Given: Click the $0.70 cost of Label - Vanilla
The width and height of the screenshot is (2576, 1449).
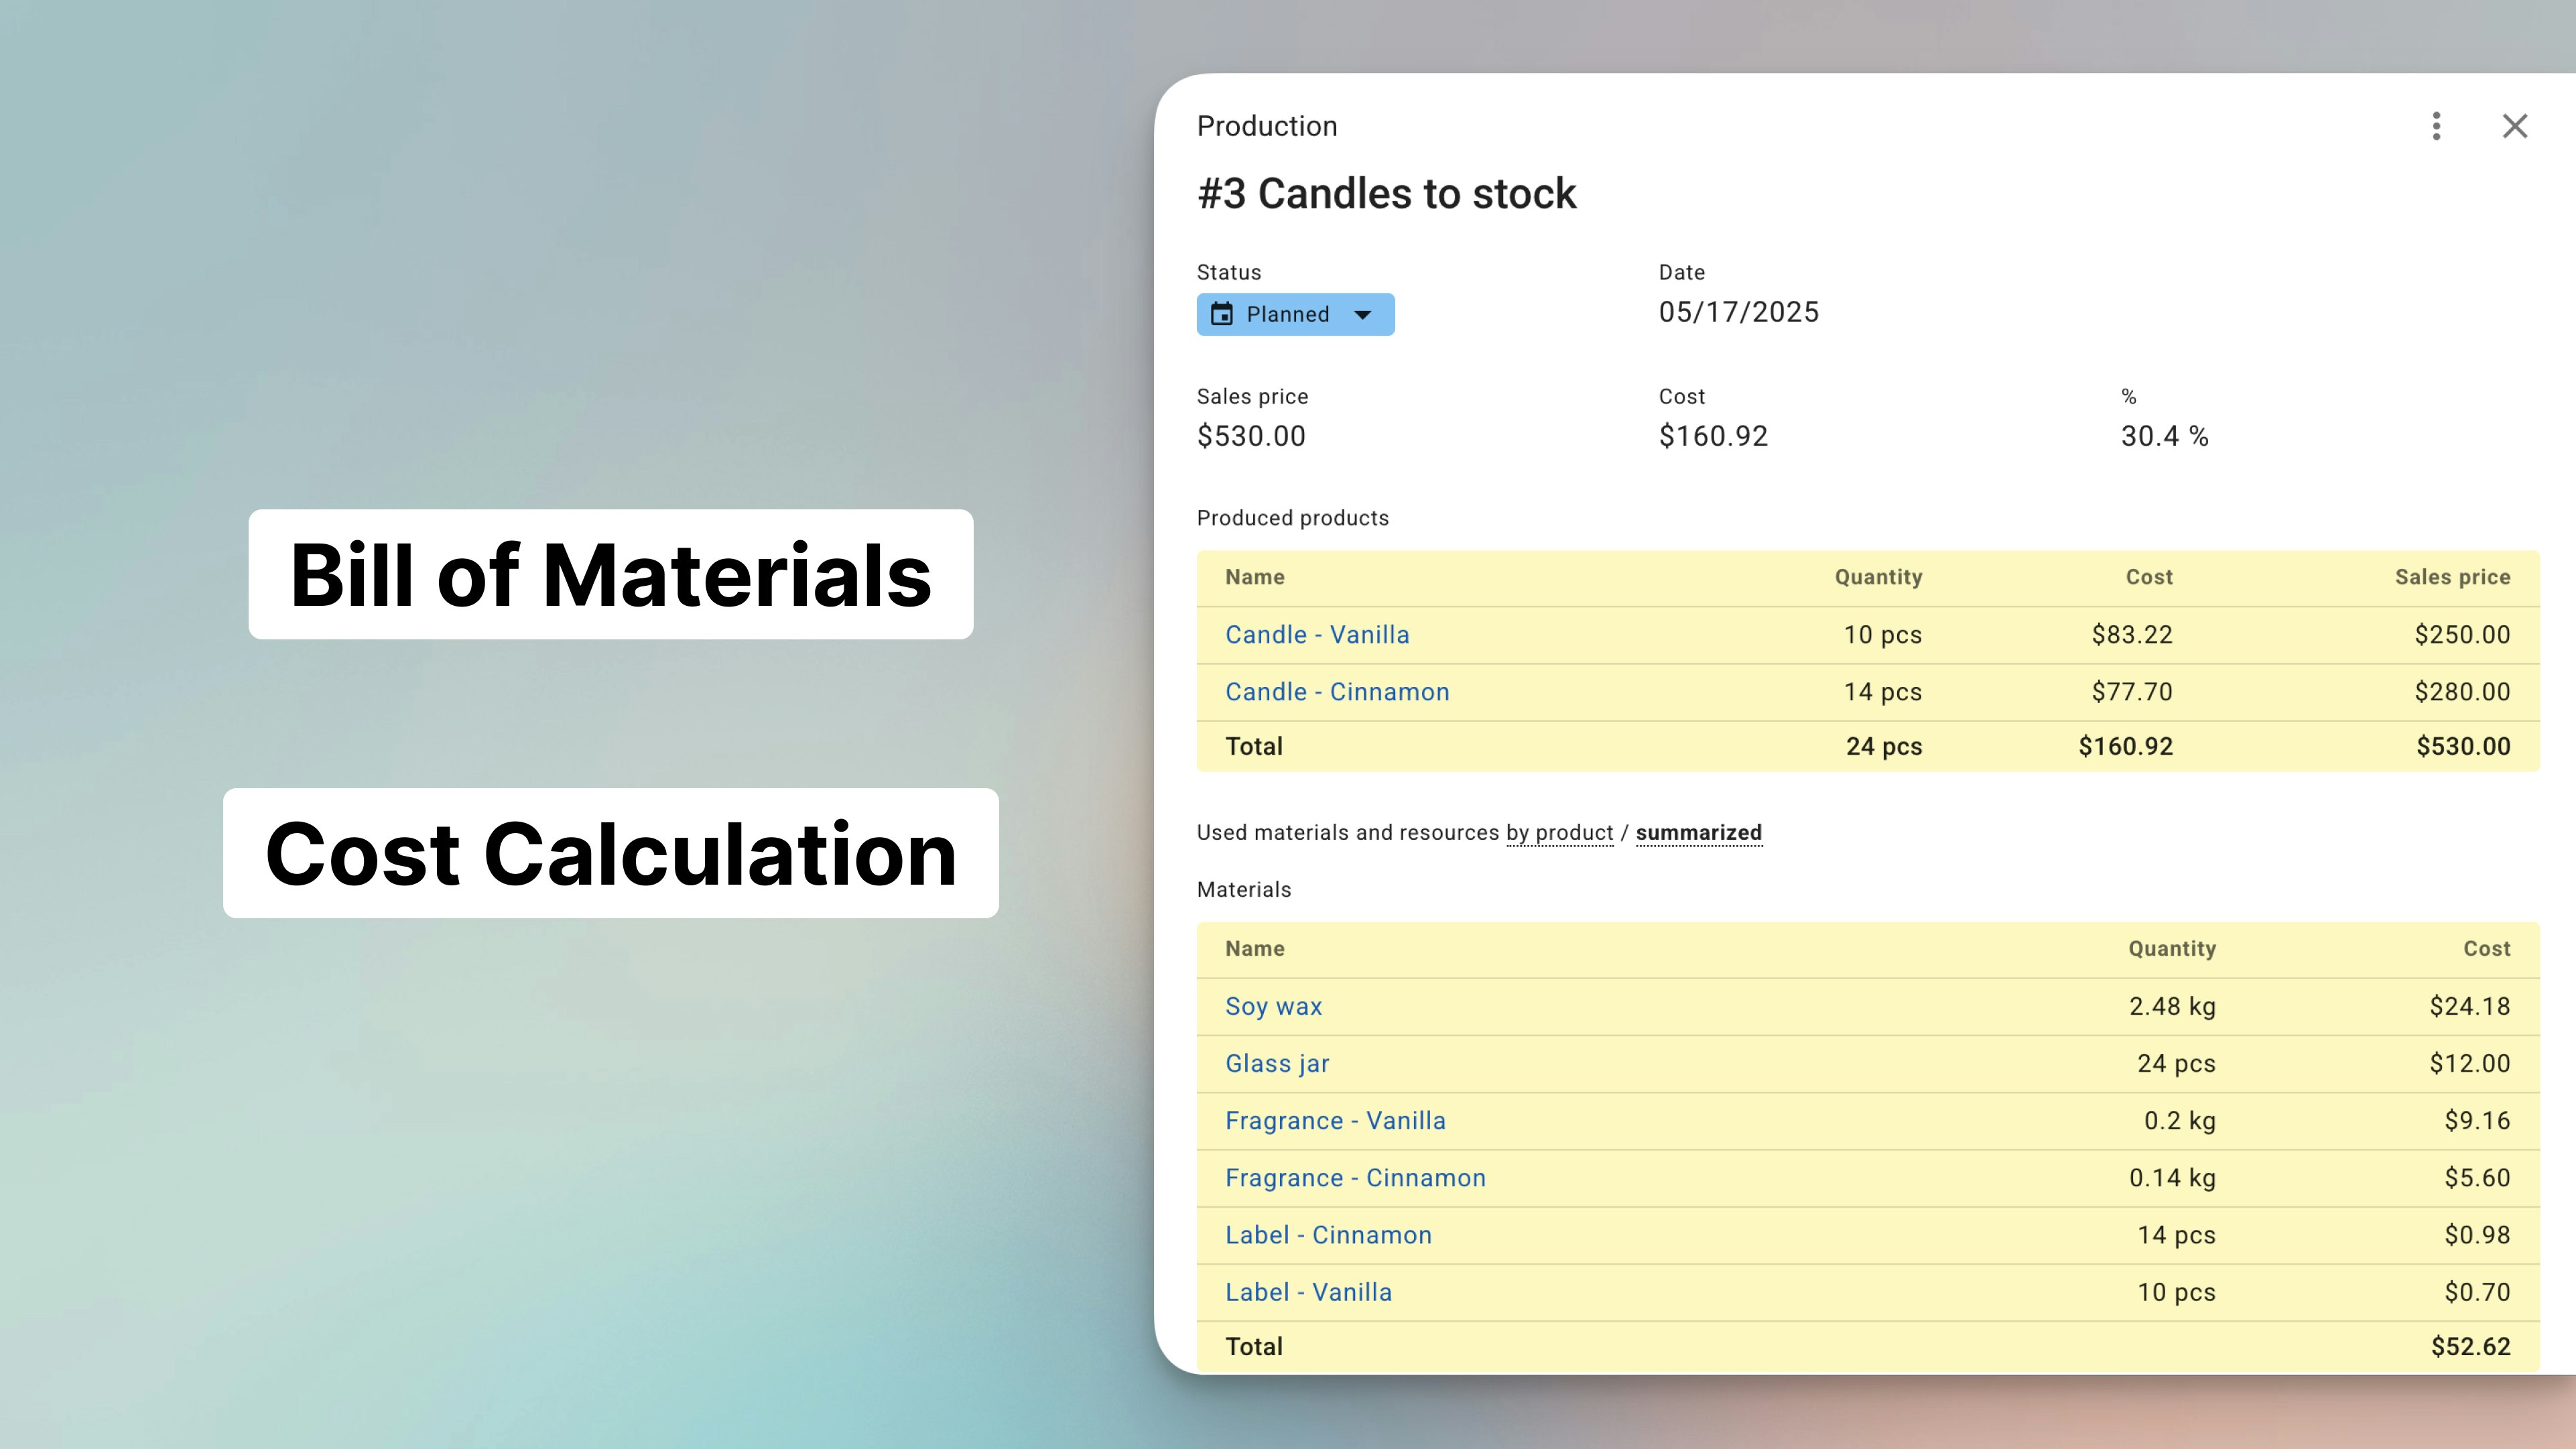Looking at the screenshot, I should (x=2477, y=1292).
